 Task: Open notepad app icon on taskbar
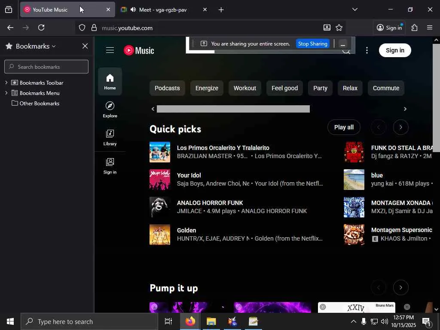[253, 321]
